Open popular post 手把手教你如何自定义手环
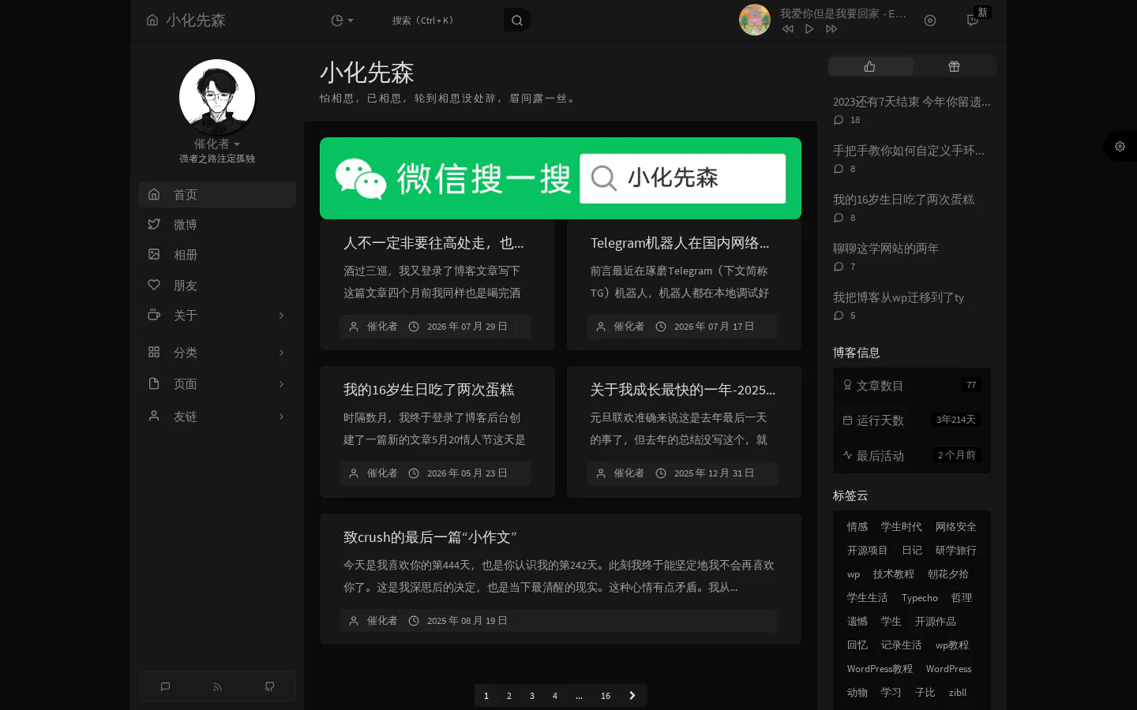The height and width of the screenshot is (710, 1137). (909, 151)
